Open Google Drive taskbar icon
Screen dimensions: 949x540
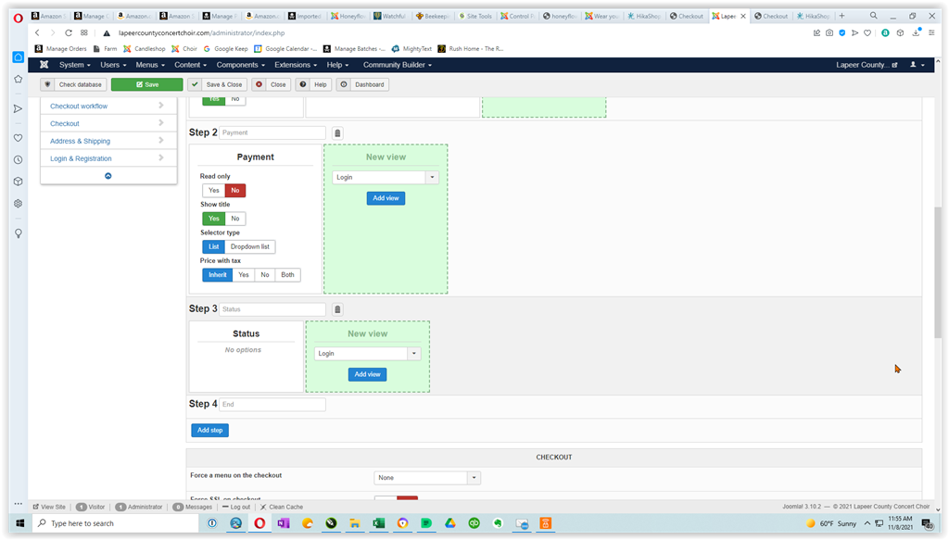coord(449,523)
